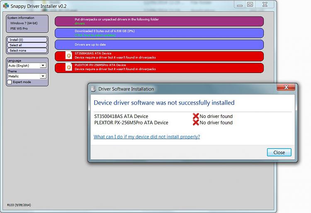Enable the Expert mode checkbox
The height and width of the screenshot is (213, 311).
[10, 82]
